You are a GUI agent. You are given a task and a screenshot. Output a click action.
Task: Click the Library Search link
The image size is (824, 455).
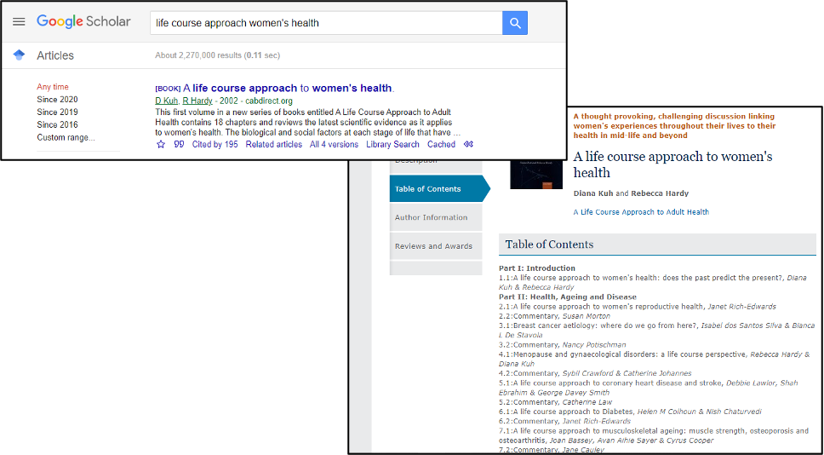coord(392,144)
